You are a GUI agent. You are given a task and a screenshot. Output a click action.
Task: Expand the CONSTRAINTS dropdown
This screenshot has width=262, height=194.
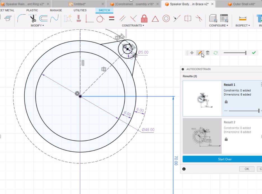coord(133,25)
